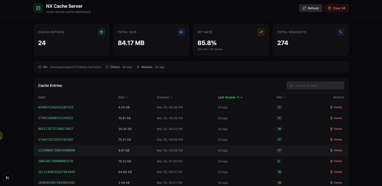Click the sort arrows next to Created
This screenshot has width=382, height=186.
point(171,98)
